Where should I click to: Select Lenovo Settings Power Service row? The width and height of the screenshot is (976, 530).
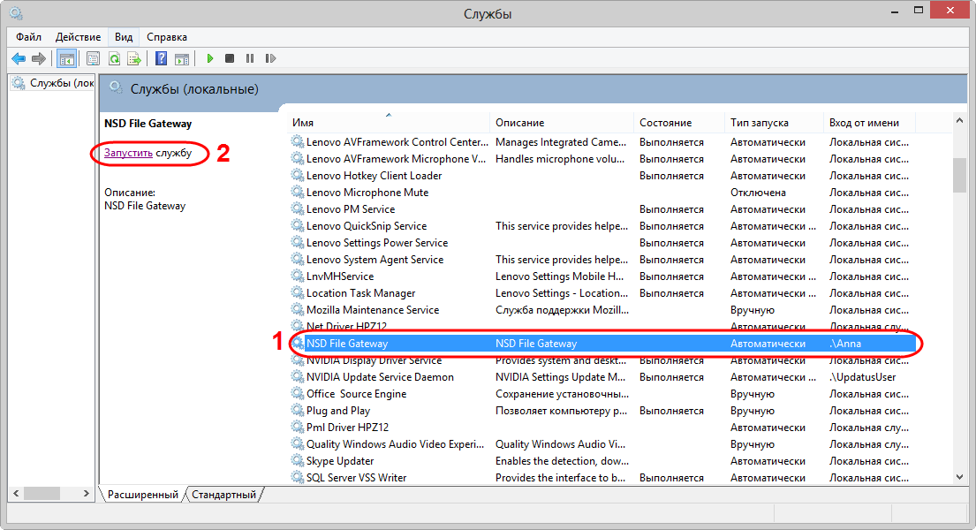click(x=603, y=243)
